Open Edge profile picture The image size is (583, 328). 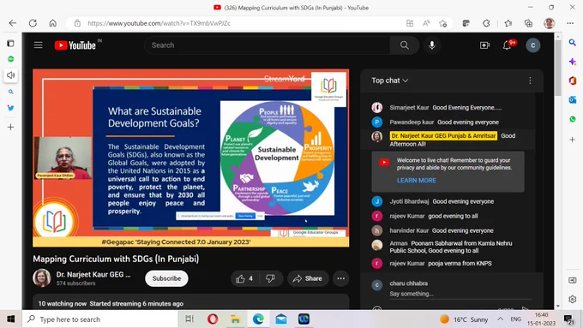(x=550, y=23)
